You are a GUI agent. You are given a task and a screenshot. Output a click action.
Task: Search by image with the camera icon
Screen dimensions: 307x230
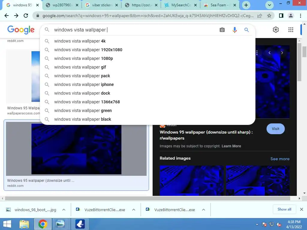pos(222,30)
